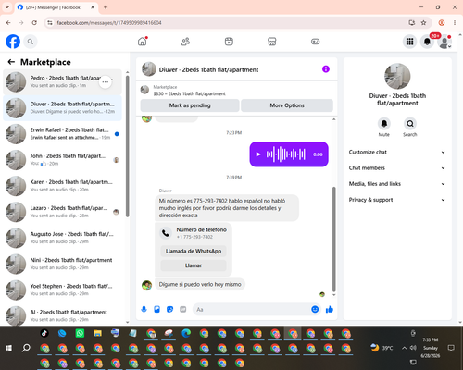Attach a file with the photo icon

pyautogui.click(x=156, y=309)
